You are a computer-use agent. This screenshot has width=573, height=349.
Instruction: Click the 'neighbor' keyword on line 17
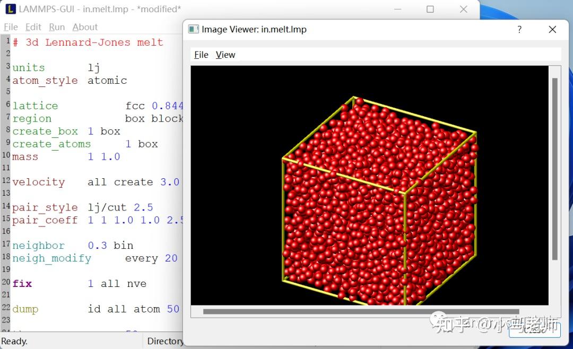point(38,246)
